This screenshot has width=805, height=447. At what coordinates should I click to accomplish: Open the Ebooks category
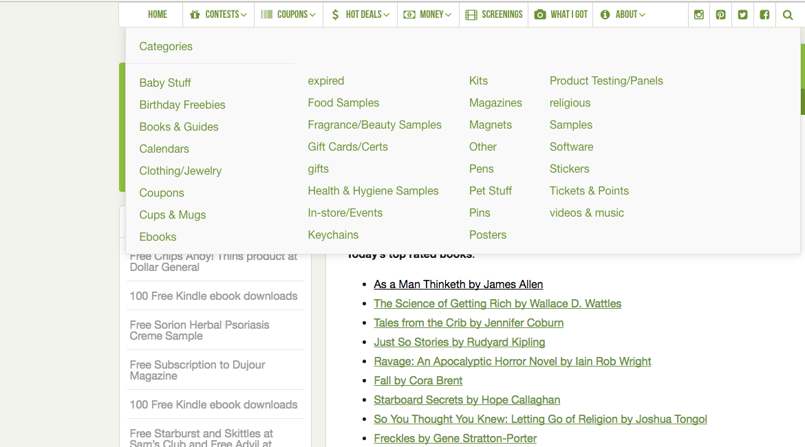click(158, 237)
